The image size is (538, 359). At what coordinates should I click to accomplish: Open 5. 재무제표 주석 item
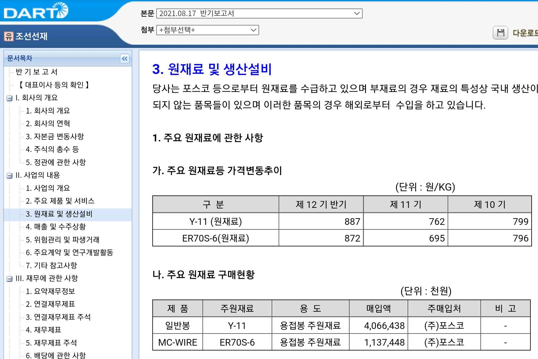(51, 343)
